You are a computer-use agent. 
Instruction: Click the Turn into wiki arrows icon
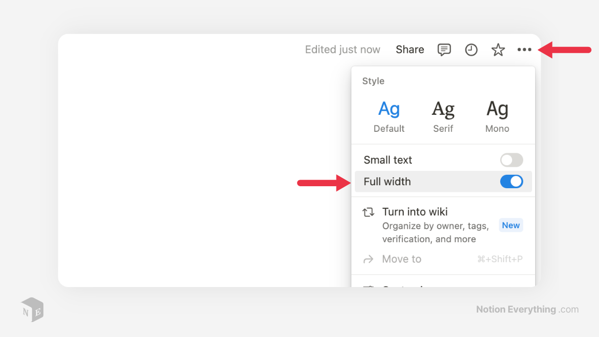tap(368, 212)
